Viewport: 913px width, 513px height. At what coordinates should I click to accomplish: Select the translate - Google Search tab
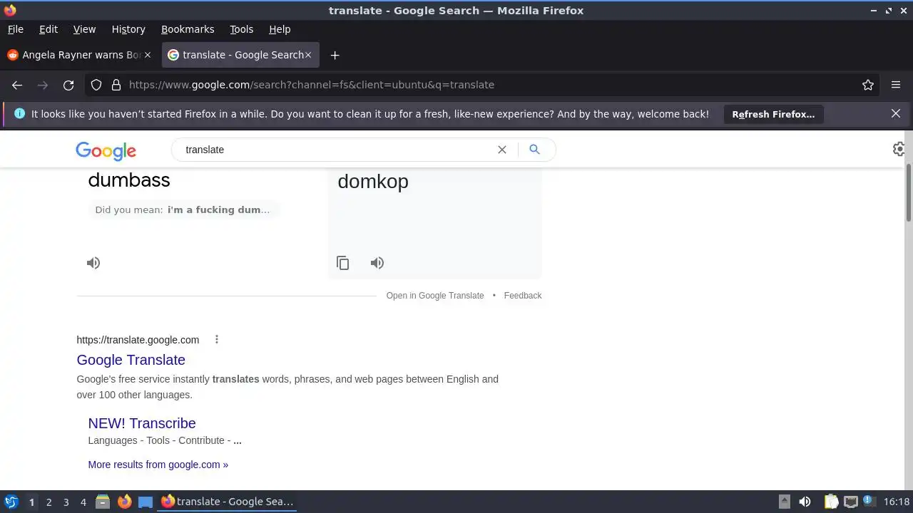tap(240, 55)
